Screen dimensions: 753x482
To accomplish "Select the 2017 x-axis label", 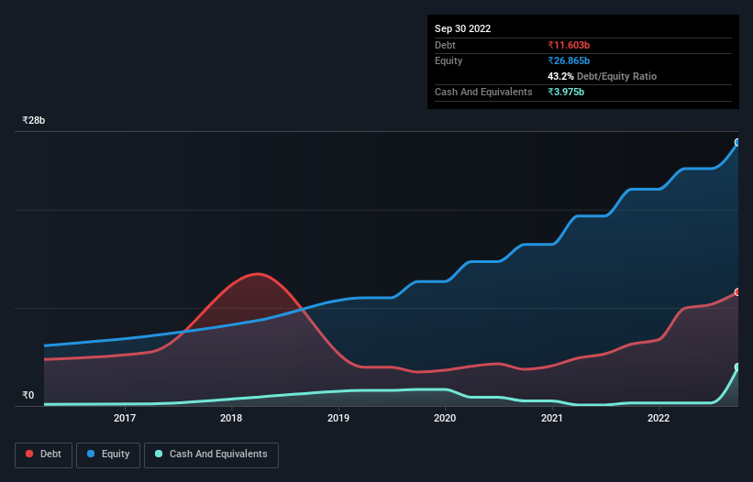I will tap(125, 418).
